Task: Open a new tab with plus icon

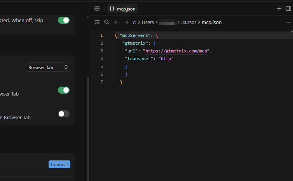Action: tap(279, 9)
